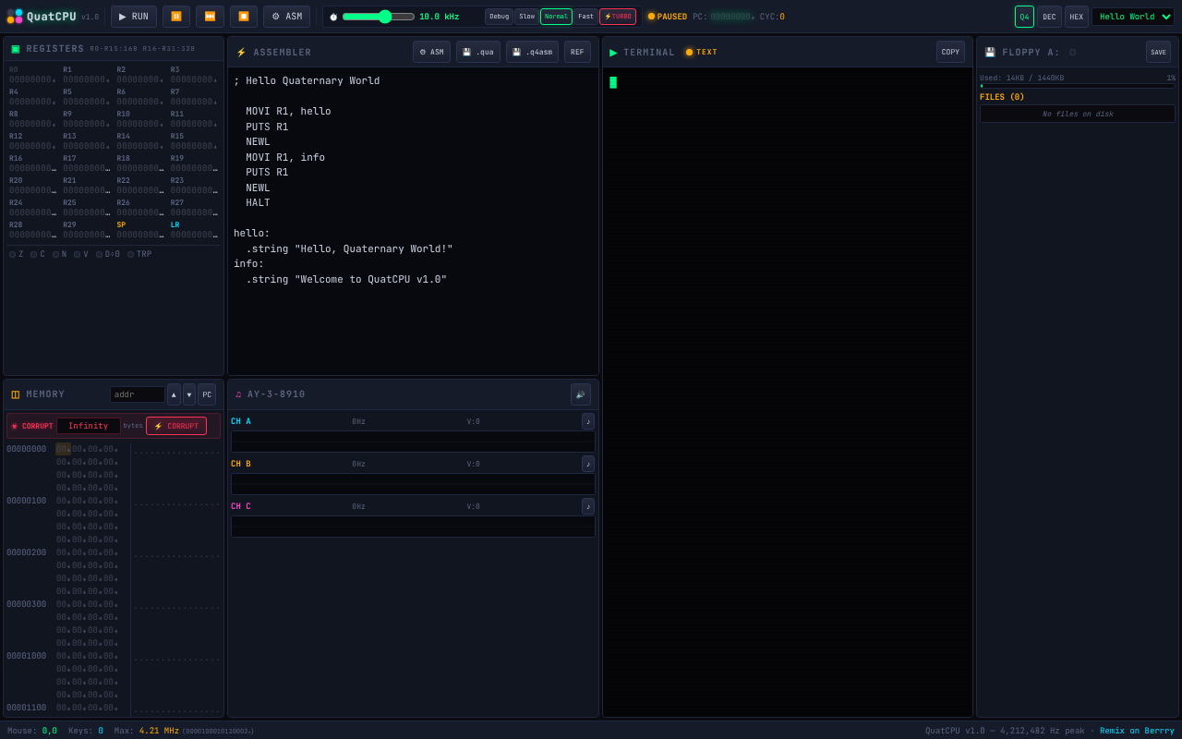
Task: Click the terminal play icon
Action: point(613,53)
